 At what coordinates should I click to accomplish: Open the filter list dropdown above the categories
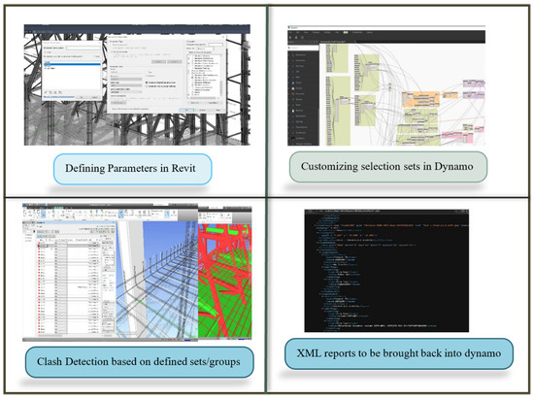(x=205, y=49)
